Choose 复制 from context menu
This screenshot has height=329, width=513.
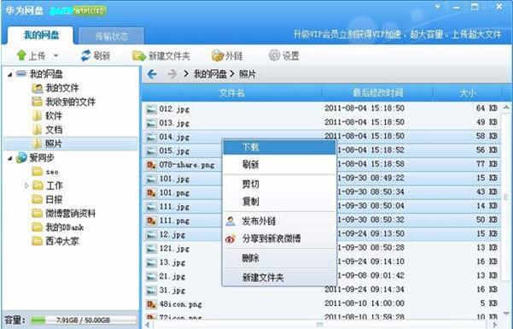pos(279,201)
